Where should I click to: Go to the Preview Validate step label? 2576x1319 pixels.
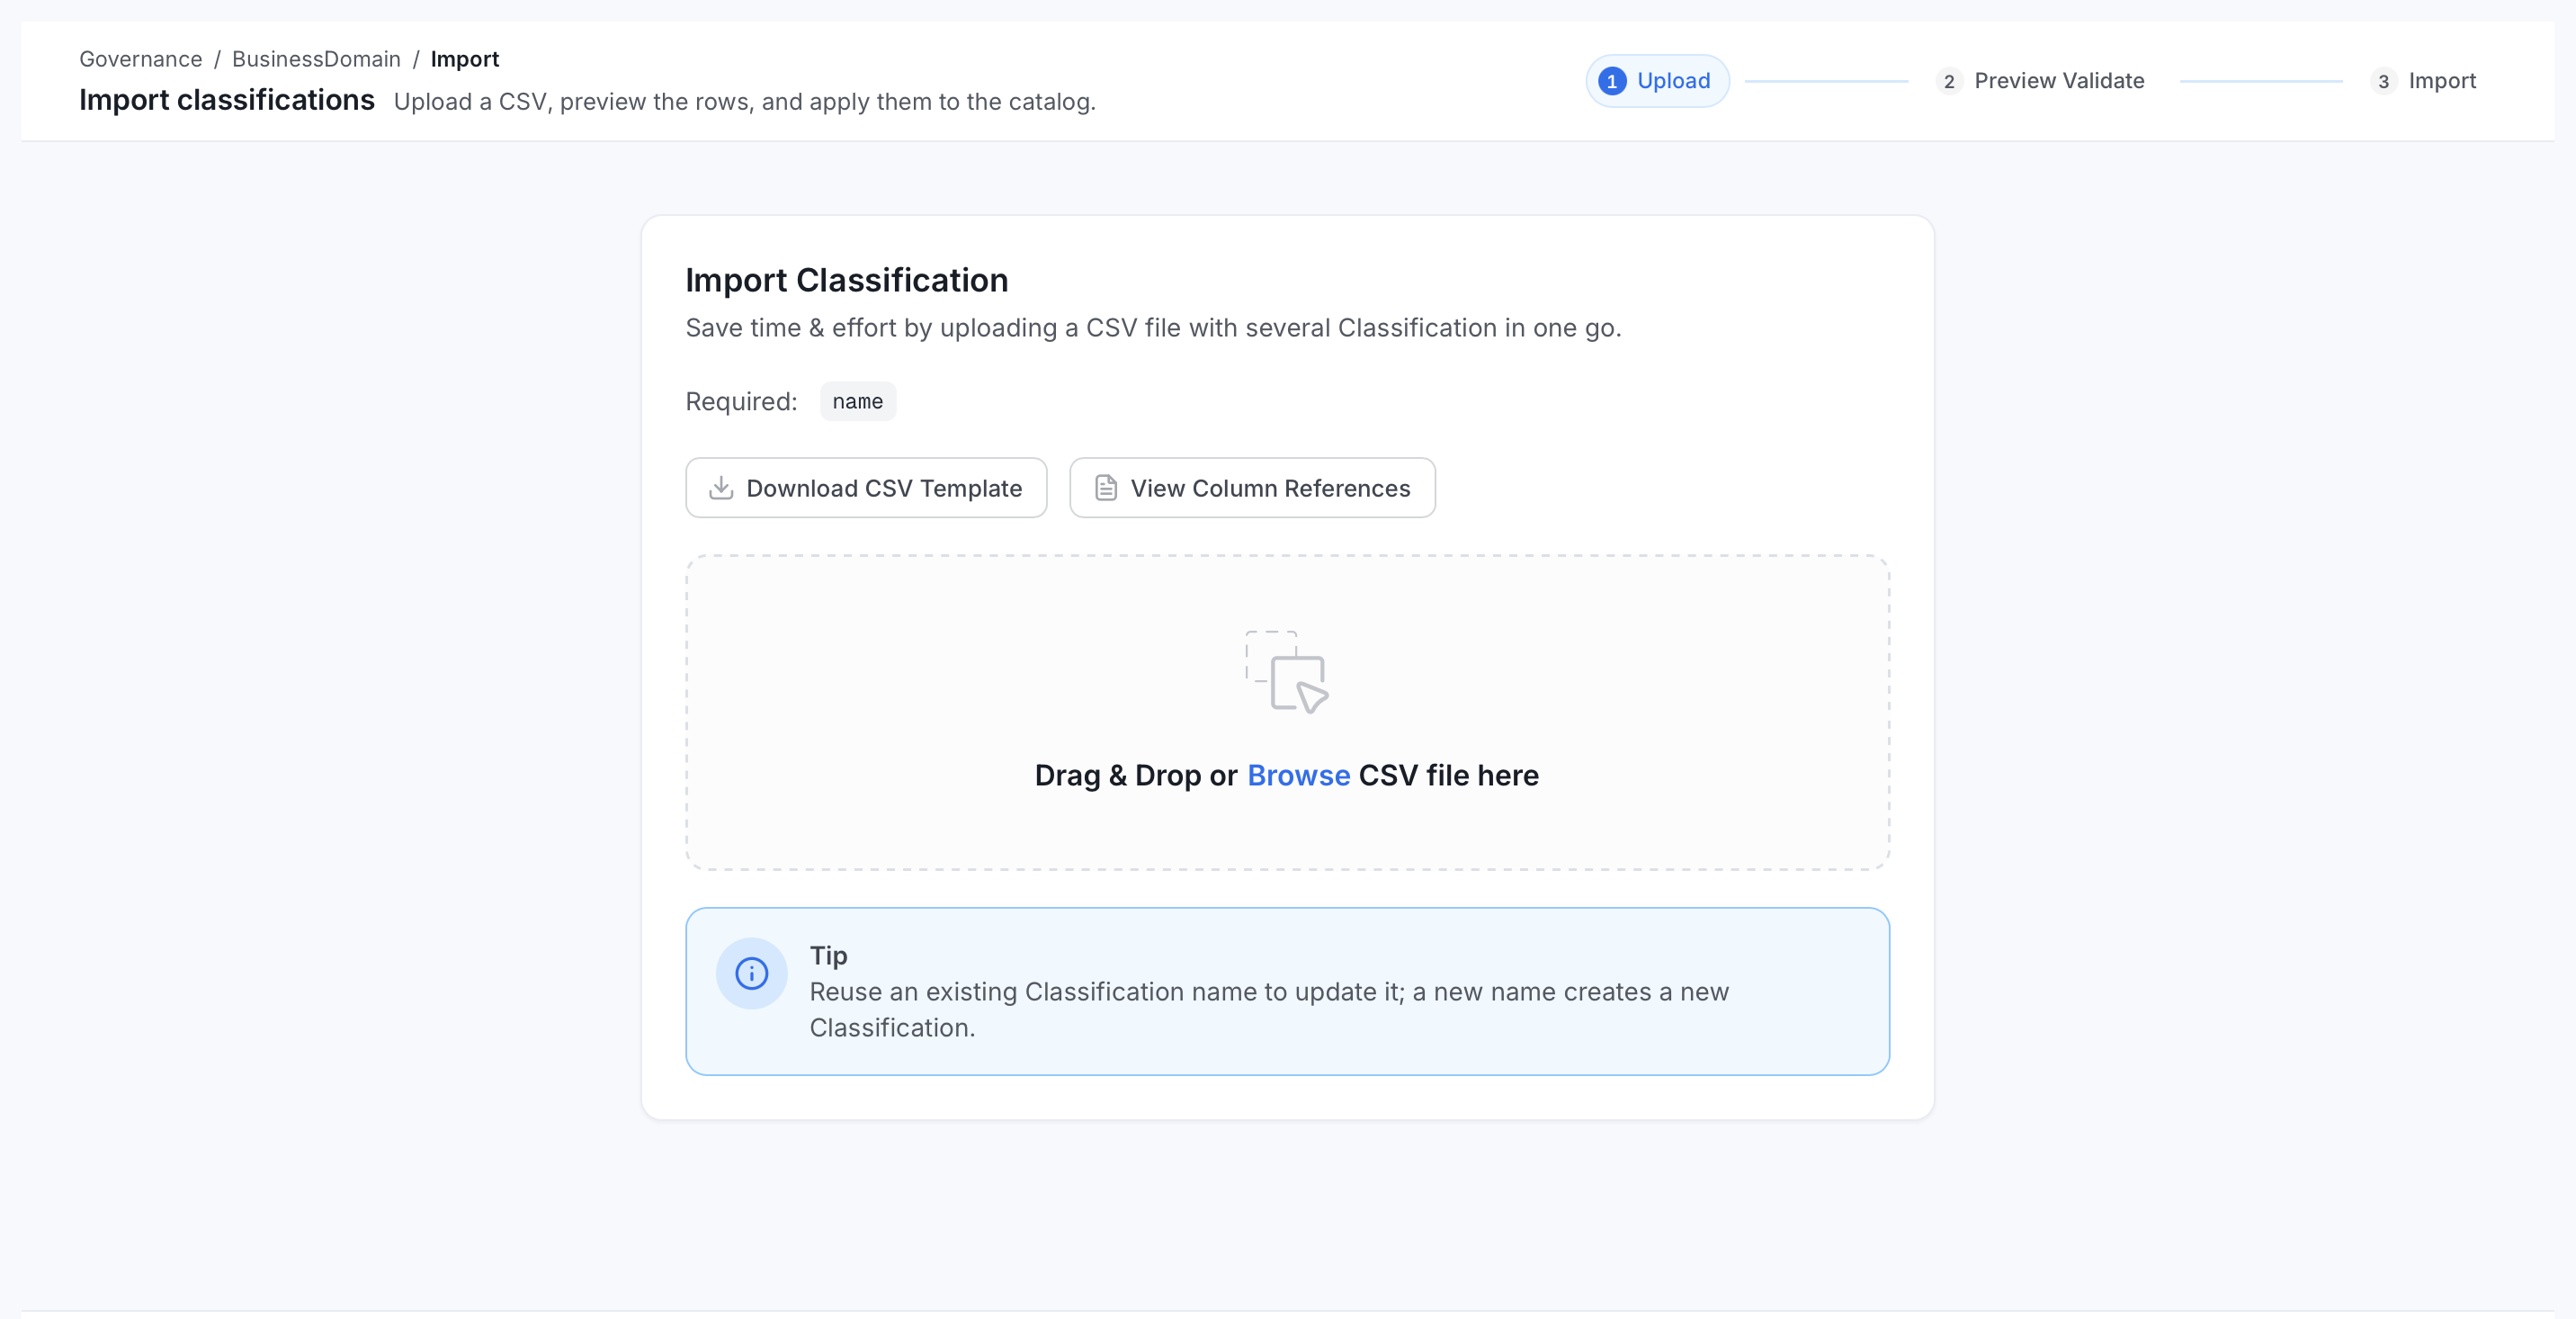point(2059,81)
